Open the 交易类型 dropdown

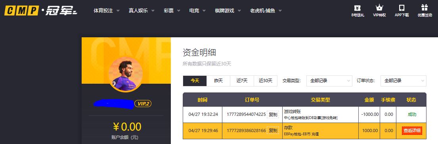point(329,81)
